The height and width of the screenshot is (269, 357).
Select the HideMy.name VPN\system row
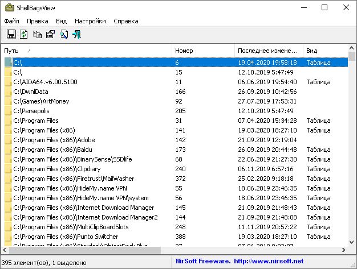(x=176, y=198)
